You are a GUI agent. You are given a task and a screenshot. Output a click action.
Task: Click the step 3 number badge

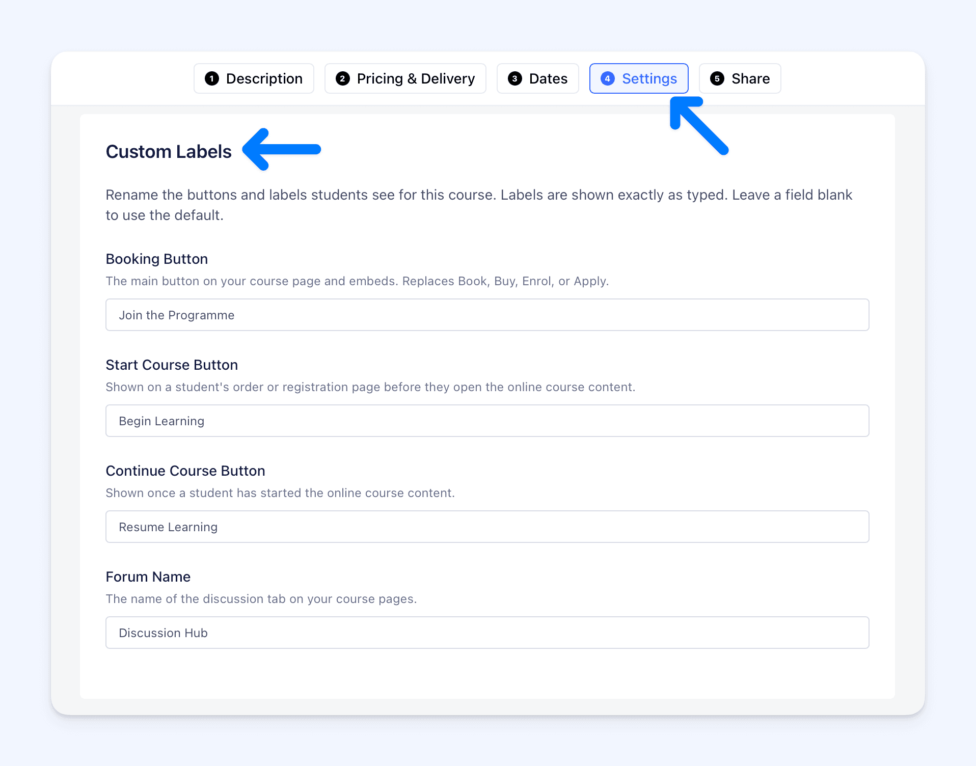click(x=515, y=78)
